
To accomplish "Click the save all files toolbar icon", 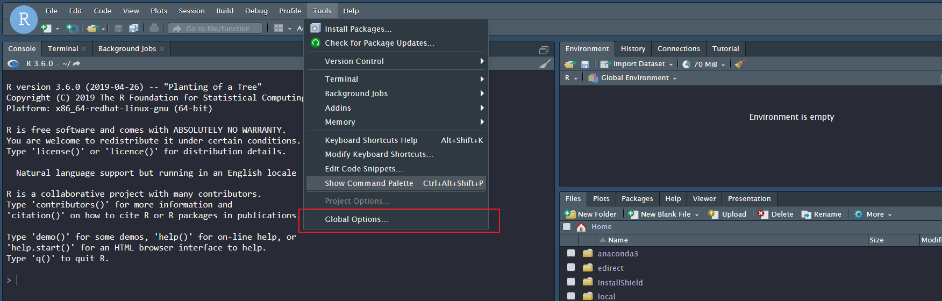I will (x=134, y=28).
